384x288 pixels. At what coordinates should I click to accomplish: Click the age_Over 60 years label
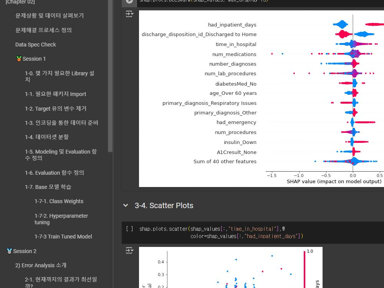coord(233,93)
